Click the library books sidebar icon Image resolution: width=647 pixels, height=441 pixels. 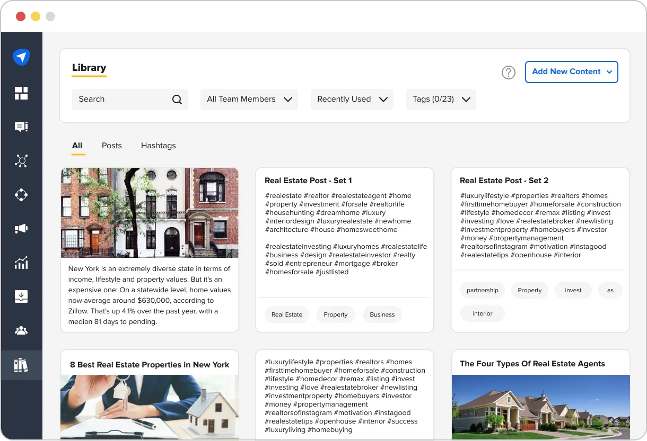(21, 365)
